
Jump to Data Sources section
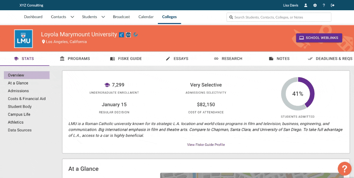(19, 130)
